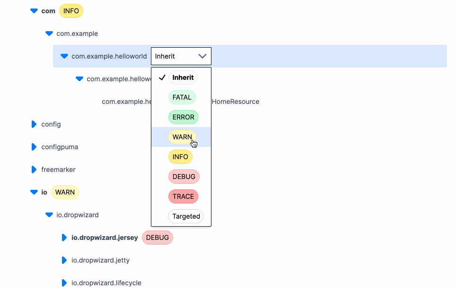
Task: Collapse the com tree node
Action: click(34, 11)
